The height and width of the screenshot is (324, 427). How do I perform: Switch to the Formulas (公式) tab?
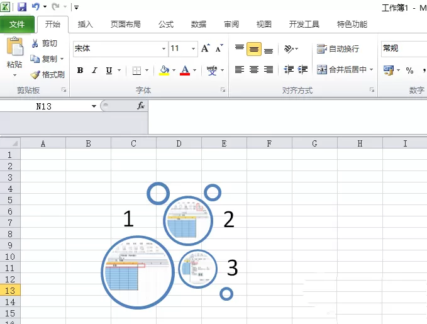[166, 25]
